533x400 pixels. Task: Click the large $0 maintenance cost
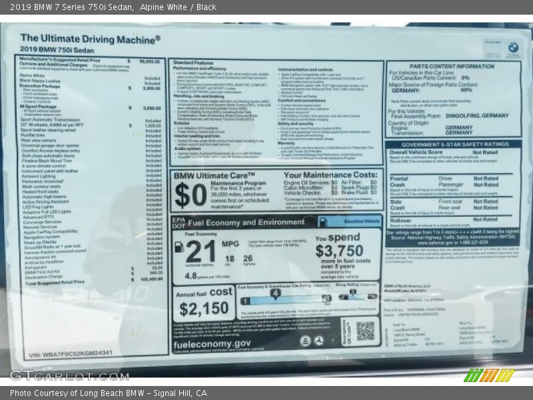(191, 195)
